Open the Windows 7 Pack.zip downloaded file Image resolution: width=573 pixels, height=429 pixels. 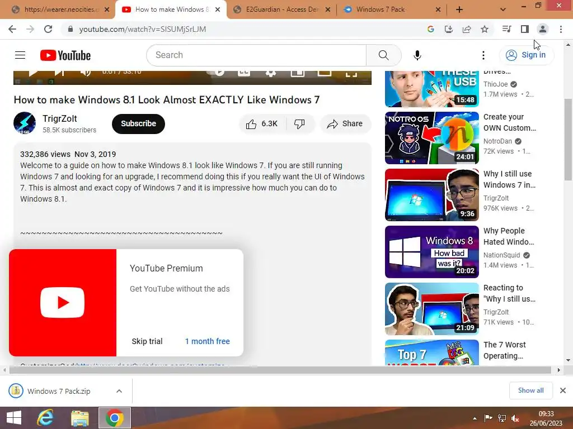pyautogui.click(x=58, y=391)
